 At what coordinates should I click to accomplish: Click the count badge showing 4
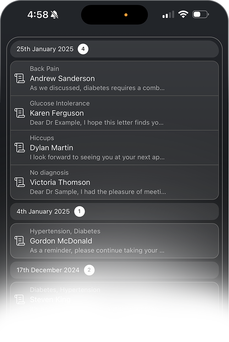click(x=83, y=49)
